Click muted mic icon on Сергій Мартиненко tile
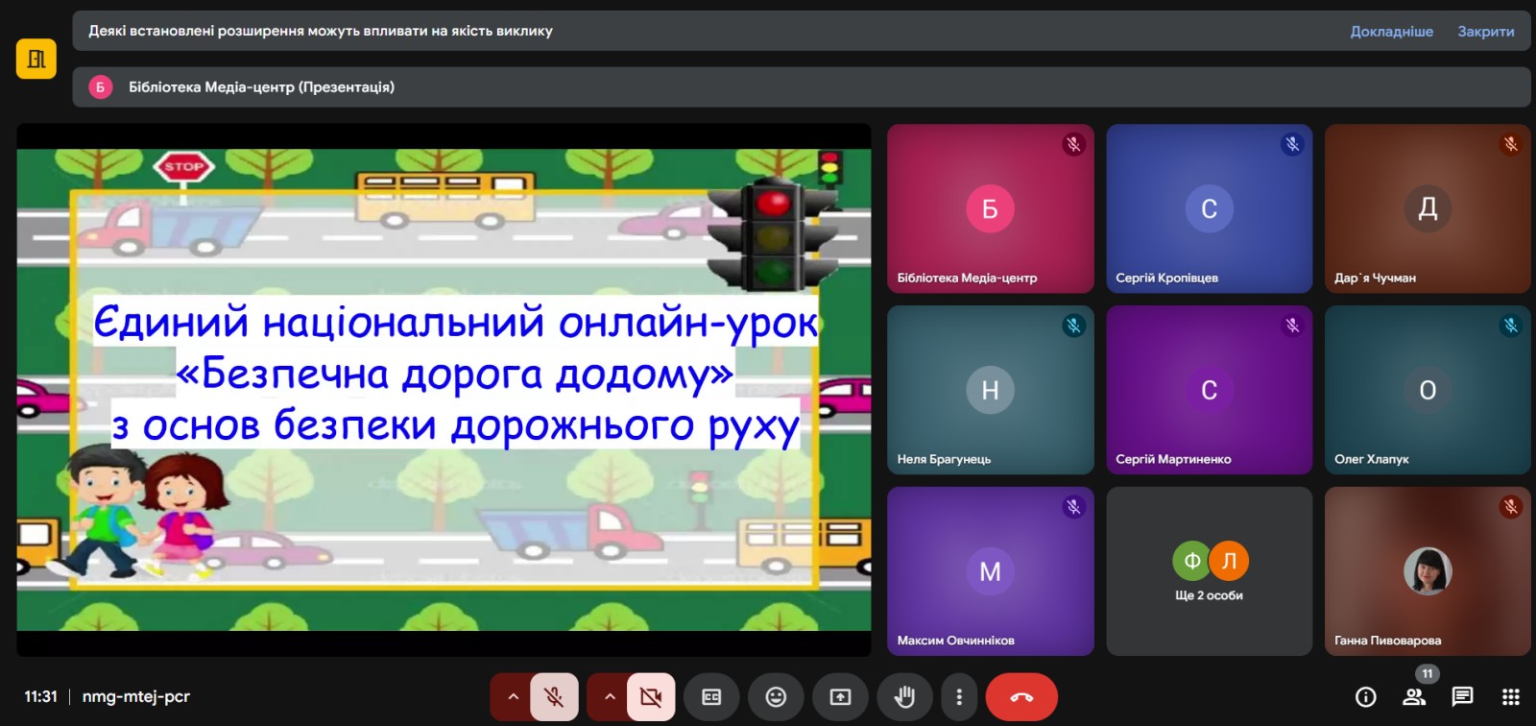The height and width of the screenshot is (726, 1536). click(1292, 326)
